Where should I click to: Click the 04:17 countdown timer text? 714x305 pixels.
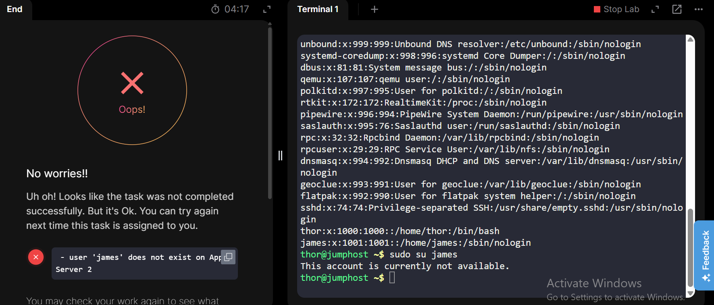coord(237,9)
